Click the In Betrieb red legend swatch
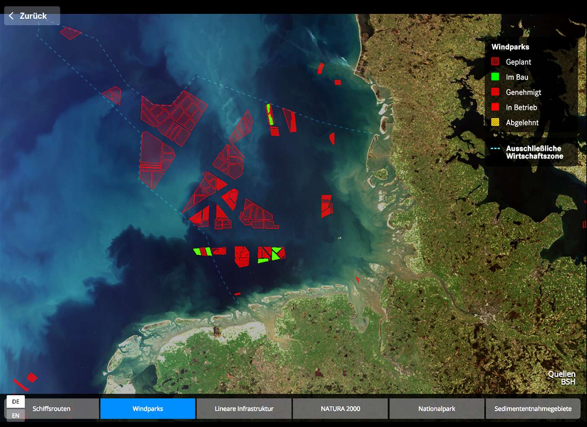 (495, 107)
